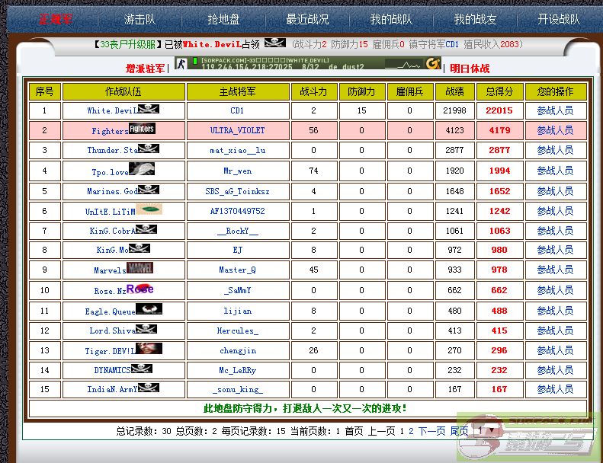The image size is (603, 463).
Task: Click 增派驻军 link
Action: pyautogui.click(x=145, y=69)
